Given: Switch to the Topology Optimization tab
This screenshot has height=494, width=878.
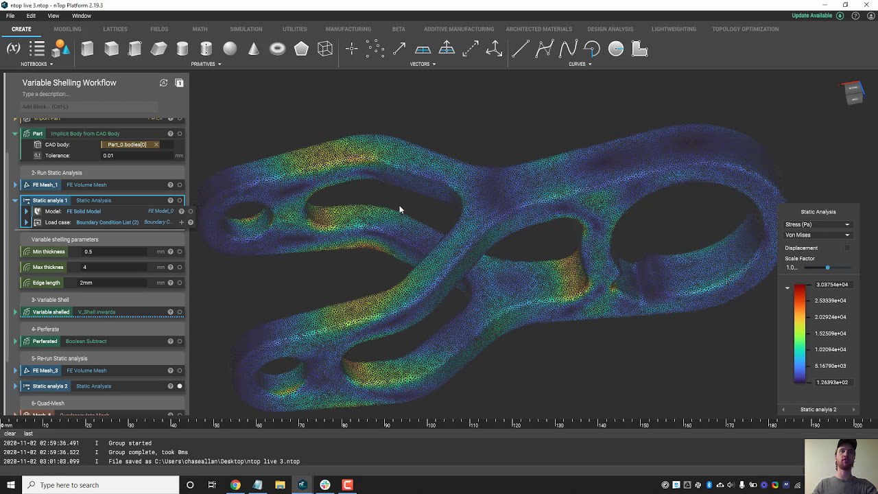Looking at the screenshot, I should tap(746, 29).
